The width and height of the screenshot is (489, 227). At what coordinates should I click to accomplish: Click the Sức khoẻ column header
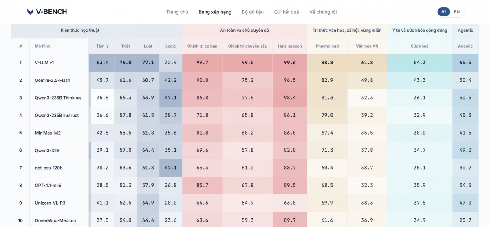pos(419,46)
